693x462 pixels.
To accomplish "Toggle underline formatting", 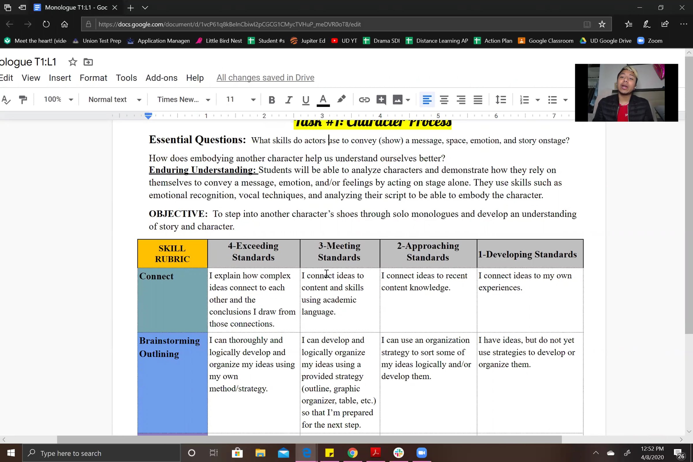I will click(x=305, y=100).
